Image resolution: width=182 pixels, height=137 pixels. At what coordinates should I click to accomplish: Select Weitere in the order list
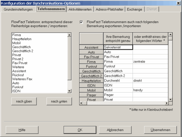point(40,67)
